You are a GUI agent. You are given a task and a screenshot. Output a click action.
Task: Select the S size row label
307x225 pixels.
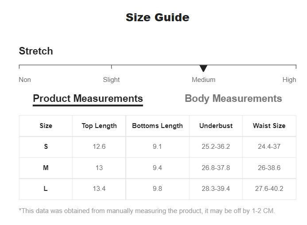pos(46,147)
